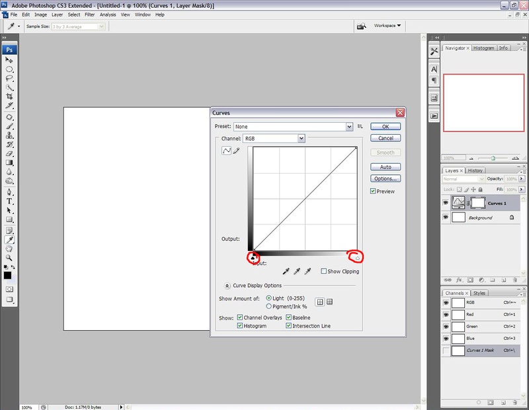529x410 pixels.
Task: Open the Character panel icon
Action: [434, 69]
